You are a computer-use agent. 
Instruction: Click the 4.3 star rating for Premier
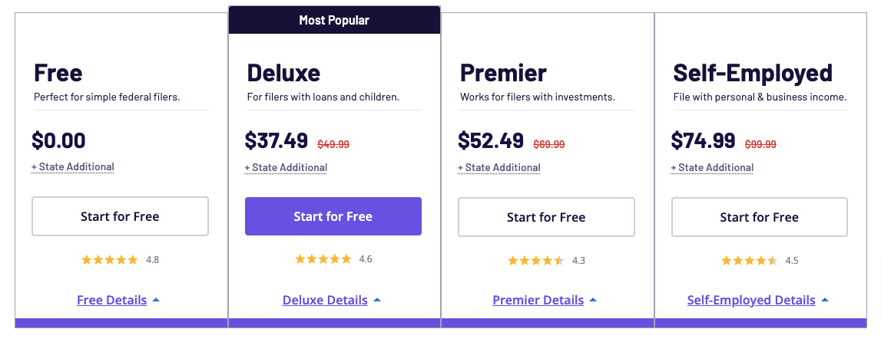(546, 261)
